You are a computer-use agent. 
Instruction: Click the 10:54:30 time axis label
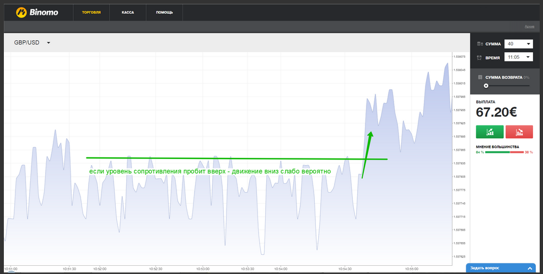pos(345,268)
